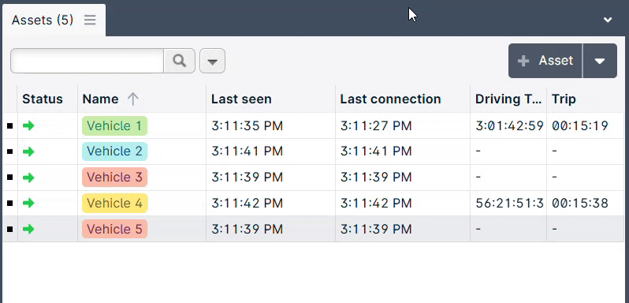629x303 pixels.
Task: Click driving time 56:21:51:3 cell
Action: (509, 203)
